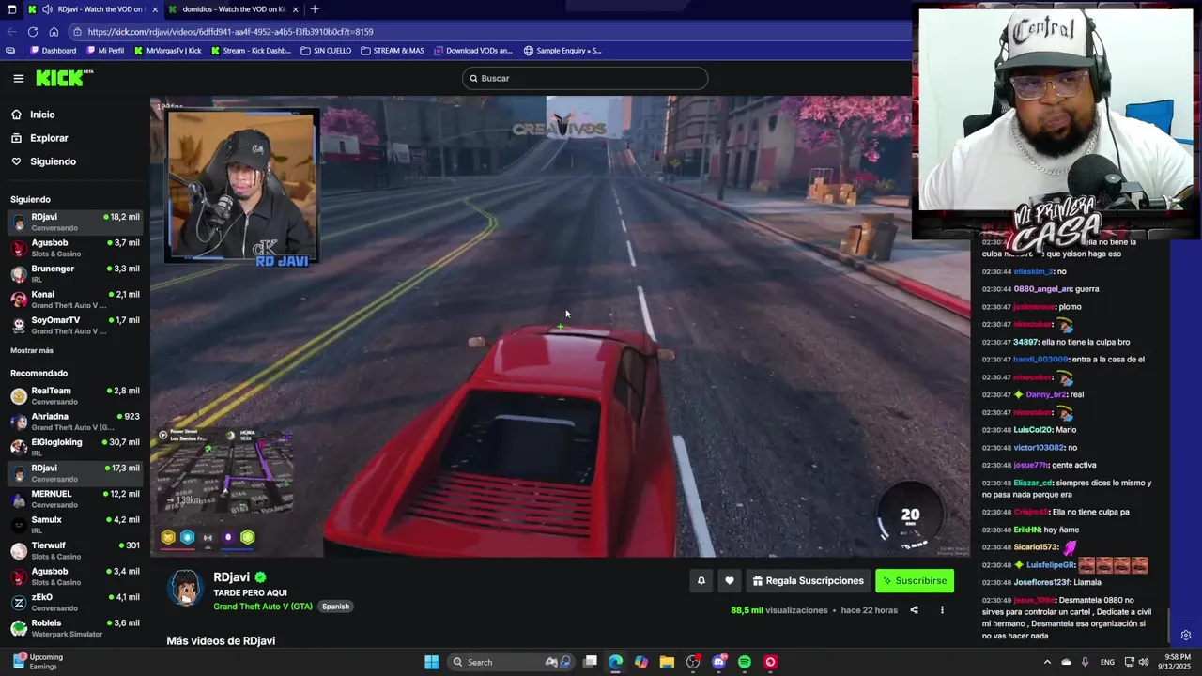Open File Explorer from the taskbar
Image resolution: width=1202 pixels, height=676 pixels.
(667, 662)
